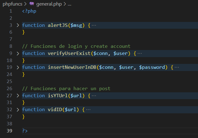This screenshot has height=138, width=198.
Task: Click the fold ellipsis on isYTUrl line
Action: pos(94,96)
